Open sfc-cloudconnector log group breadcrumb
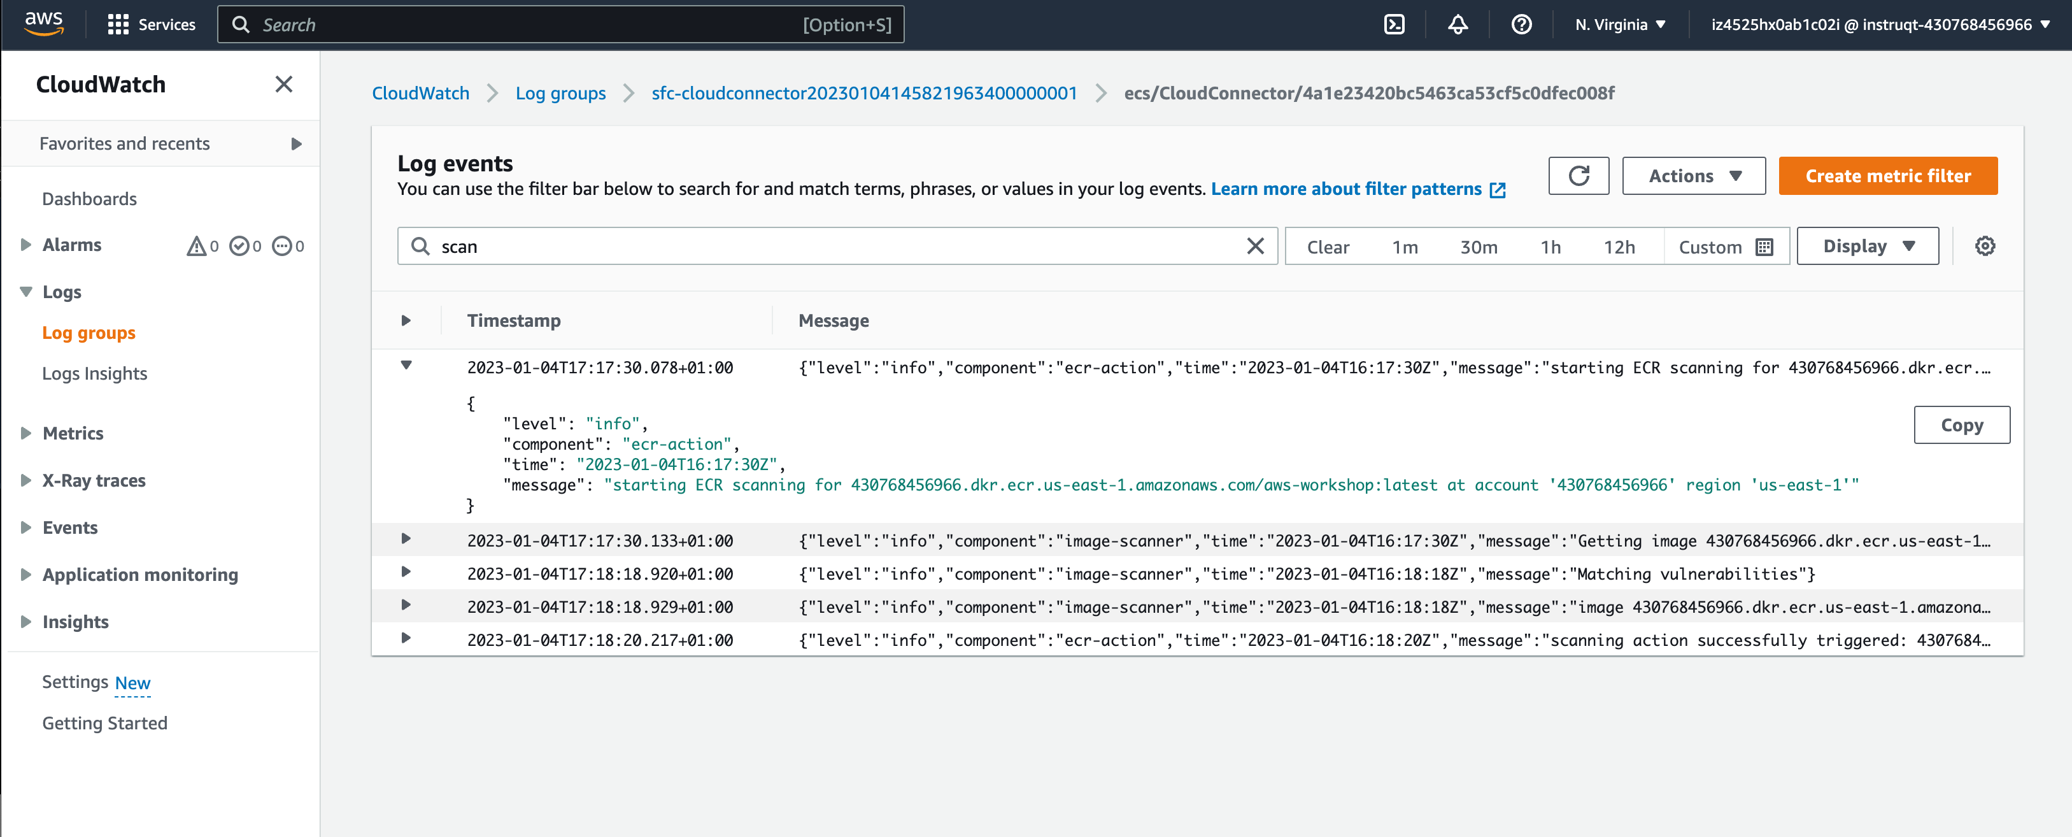Screen dimensions: 2072x837 pos(864,94)
